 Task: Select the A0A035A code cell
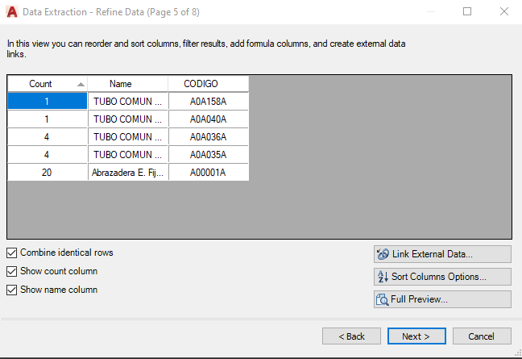click(x=209, y=155)
